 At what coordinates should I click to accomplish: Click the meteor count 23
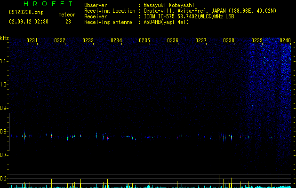pos(68,22)
